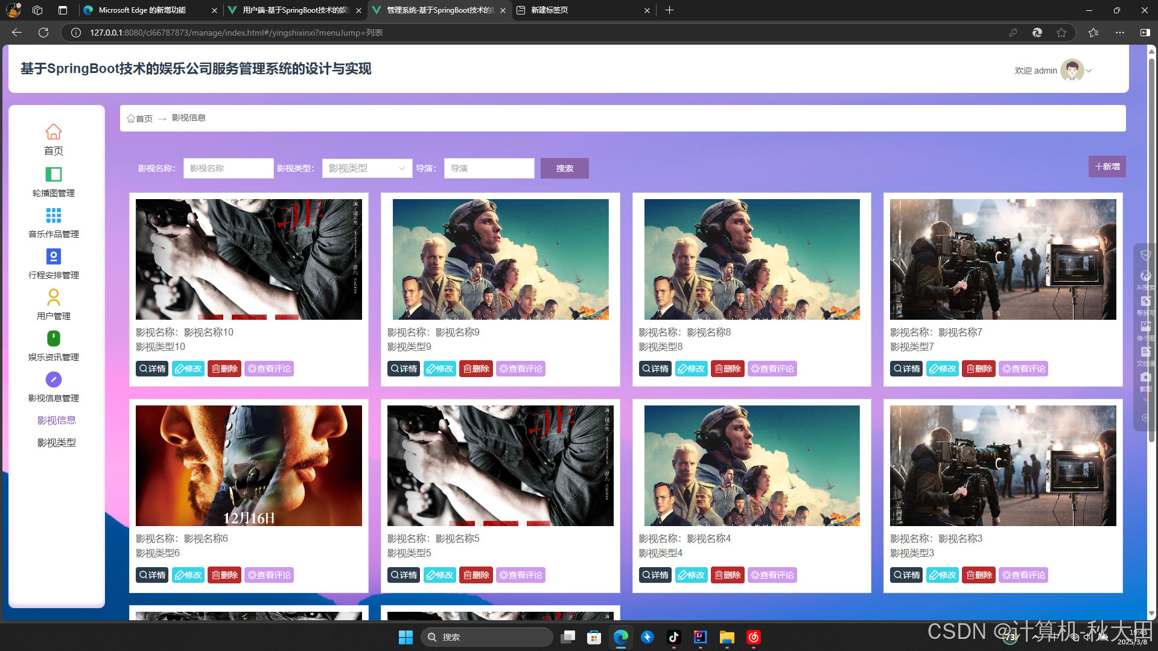Open NetEase Music red taskbar icon
1158x651 pixels.
coord(753,637)
